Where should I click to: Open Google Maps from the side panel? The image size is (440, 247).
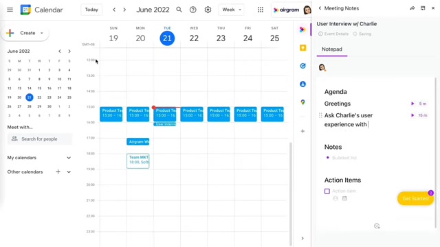pyautogui.click(x=302, y=102)
